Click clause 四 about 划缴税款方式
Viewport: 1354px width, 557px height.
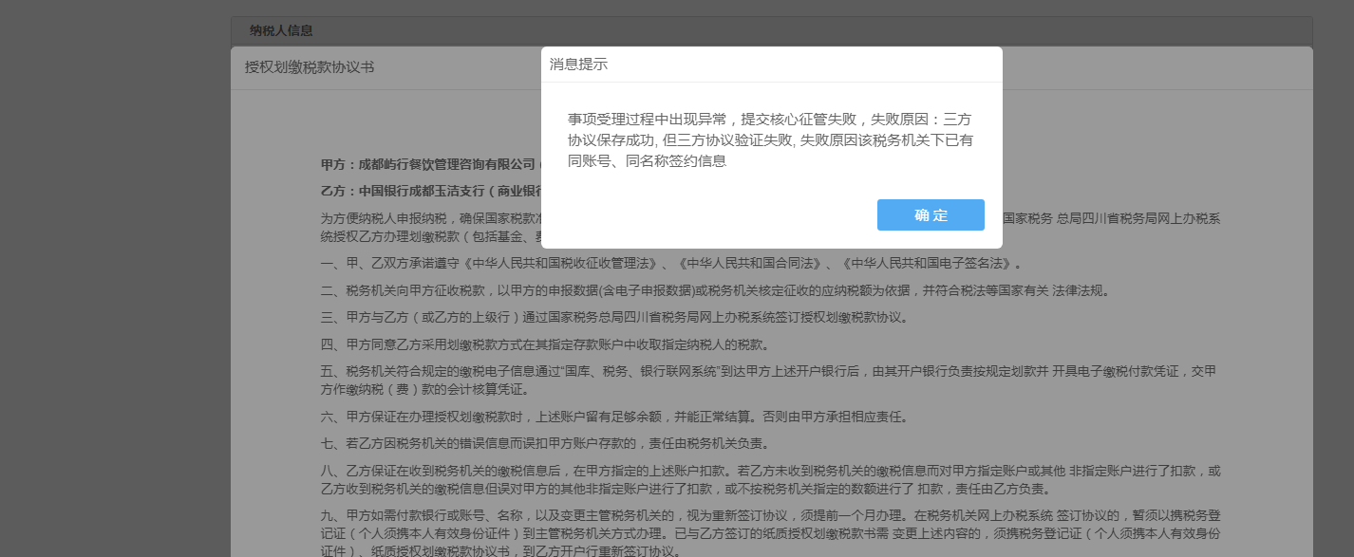tap(544, 343)
